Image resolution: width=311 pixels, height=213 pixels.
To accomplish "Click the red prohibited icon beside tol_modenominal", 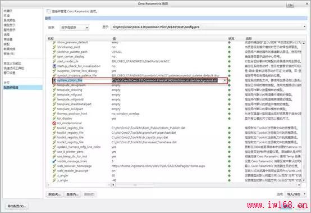I will point(54,123).
